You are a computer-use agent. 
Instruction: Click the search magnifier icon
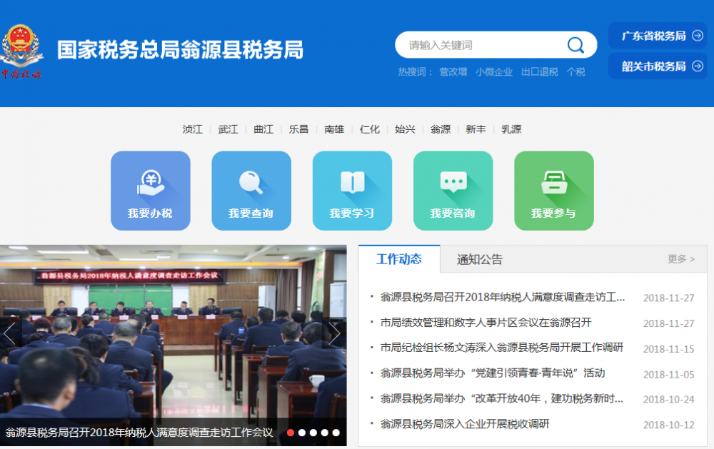576,44
